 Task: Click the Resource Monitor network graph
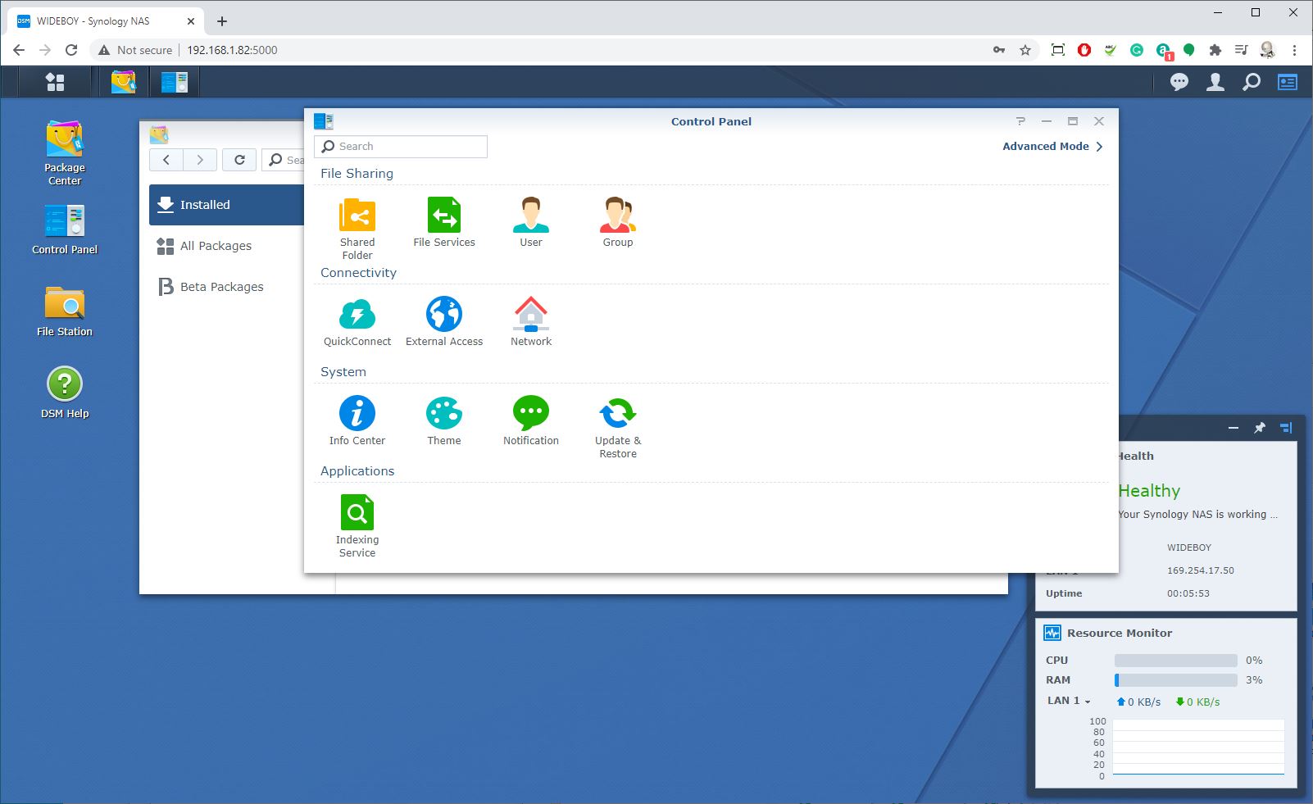click(x=1198, y=748)
